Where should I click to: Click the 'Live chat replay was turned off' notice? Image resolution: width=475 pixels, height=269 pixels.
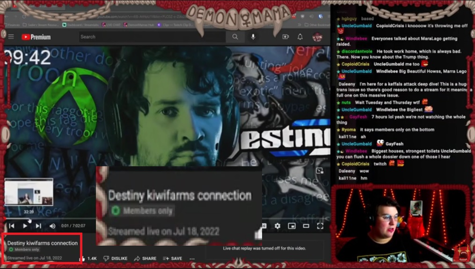coord(264,248)
